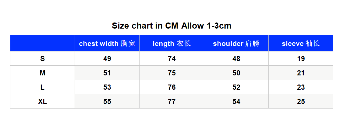Click the S size row label

(x=43, y=59)
